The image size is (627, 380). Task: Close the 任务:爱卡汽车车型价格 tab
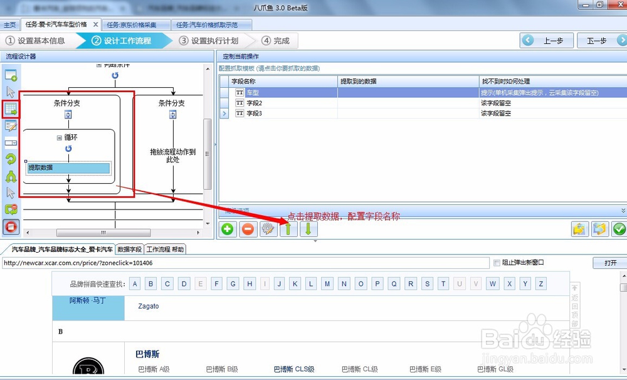(95, 24)
